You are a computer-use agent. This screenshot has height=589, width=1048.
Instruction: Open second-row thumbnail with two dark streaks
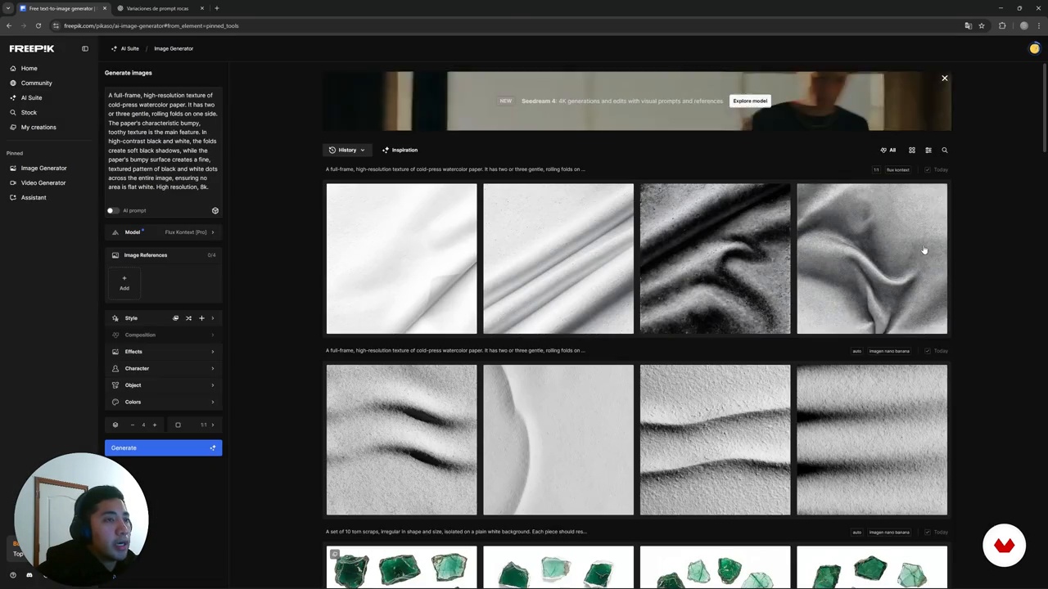coord(401,440)
